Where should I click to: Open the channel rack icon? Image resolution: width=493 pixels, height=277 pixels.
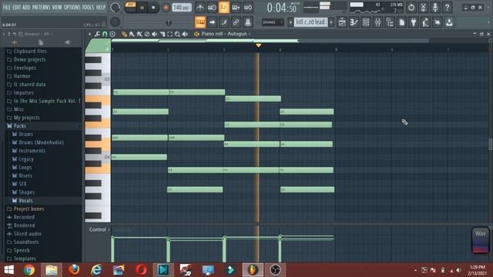(366, 22)
